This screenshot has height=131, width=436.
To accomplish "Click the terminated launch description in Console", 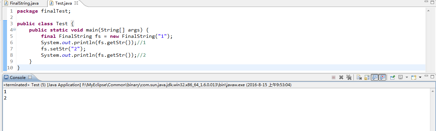I will 147,85.
